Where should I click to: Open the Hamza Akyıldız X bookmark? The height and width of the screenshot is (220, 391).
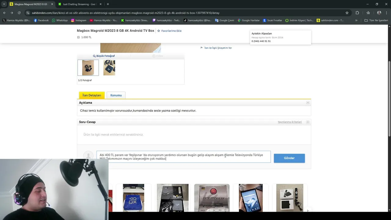tap(16, 20)
